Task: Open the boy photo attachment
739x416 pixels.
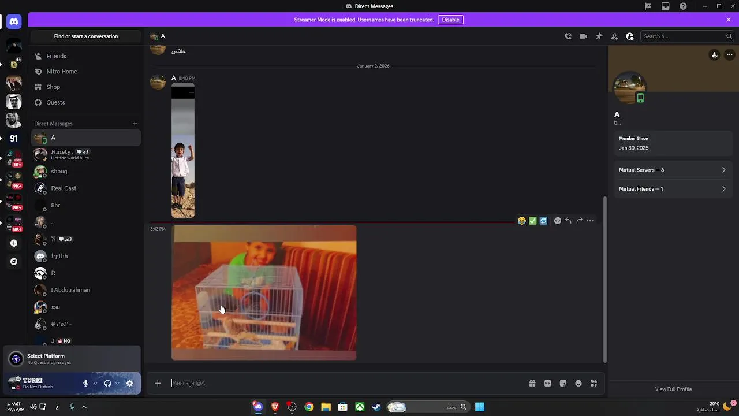Action: pyautogui.click(x=183, y=151)
